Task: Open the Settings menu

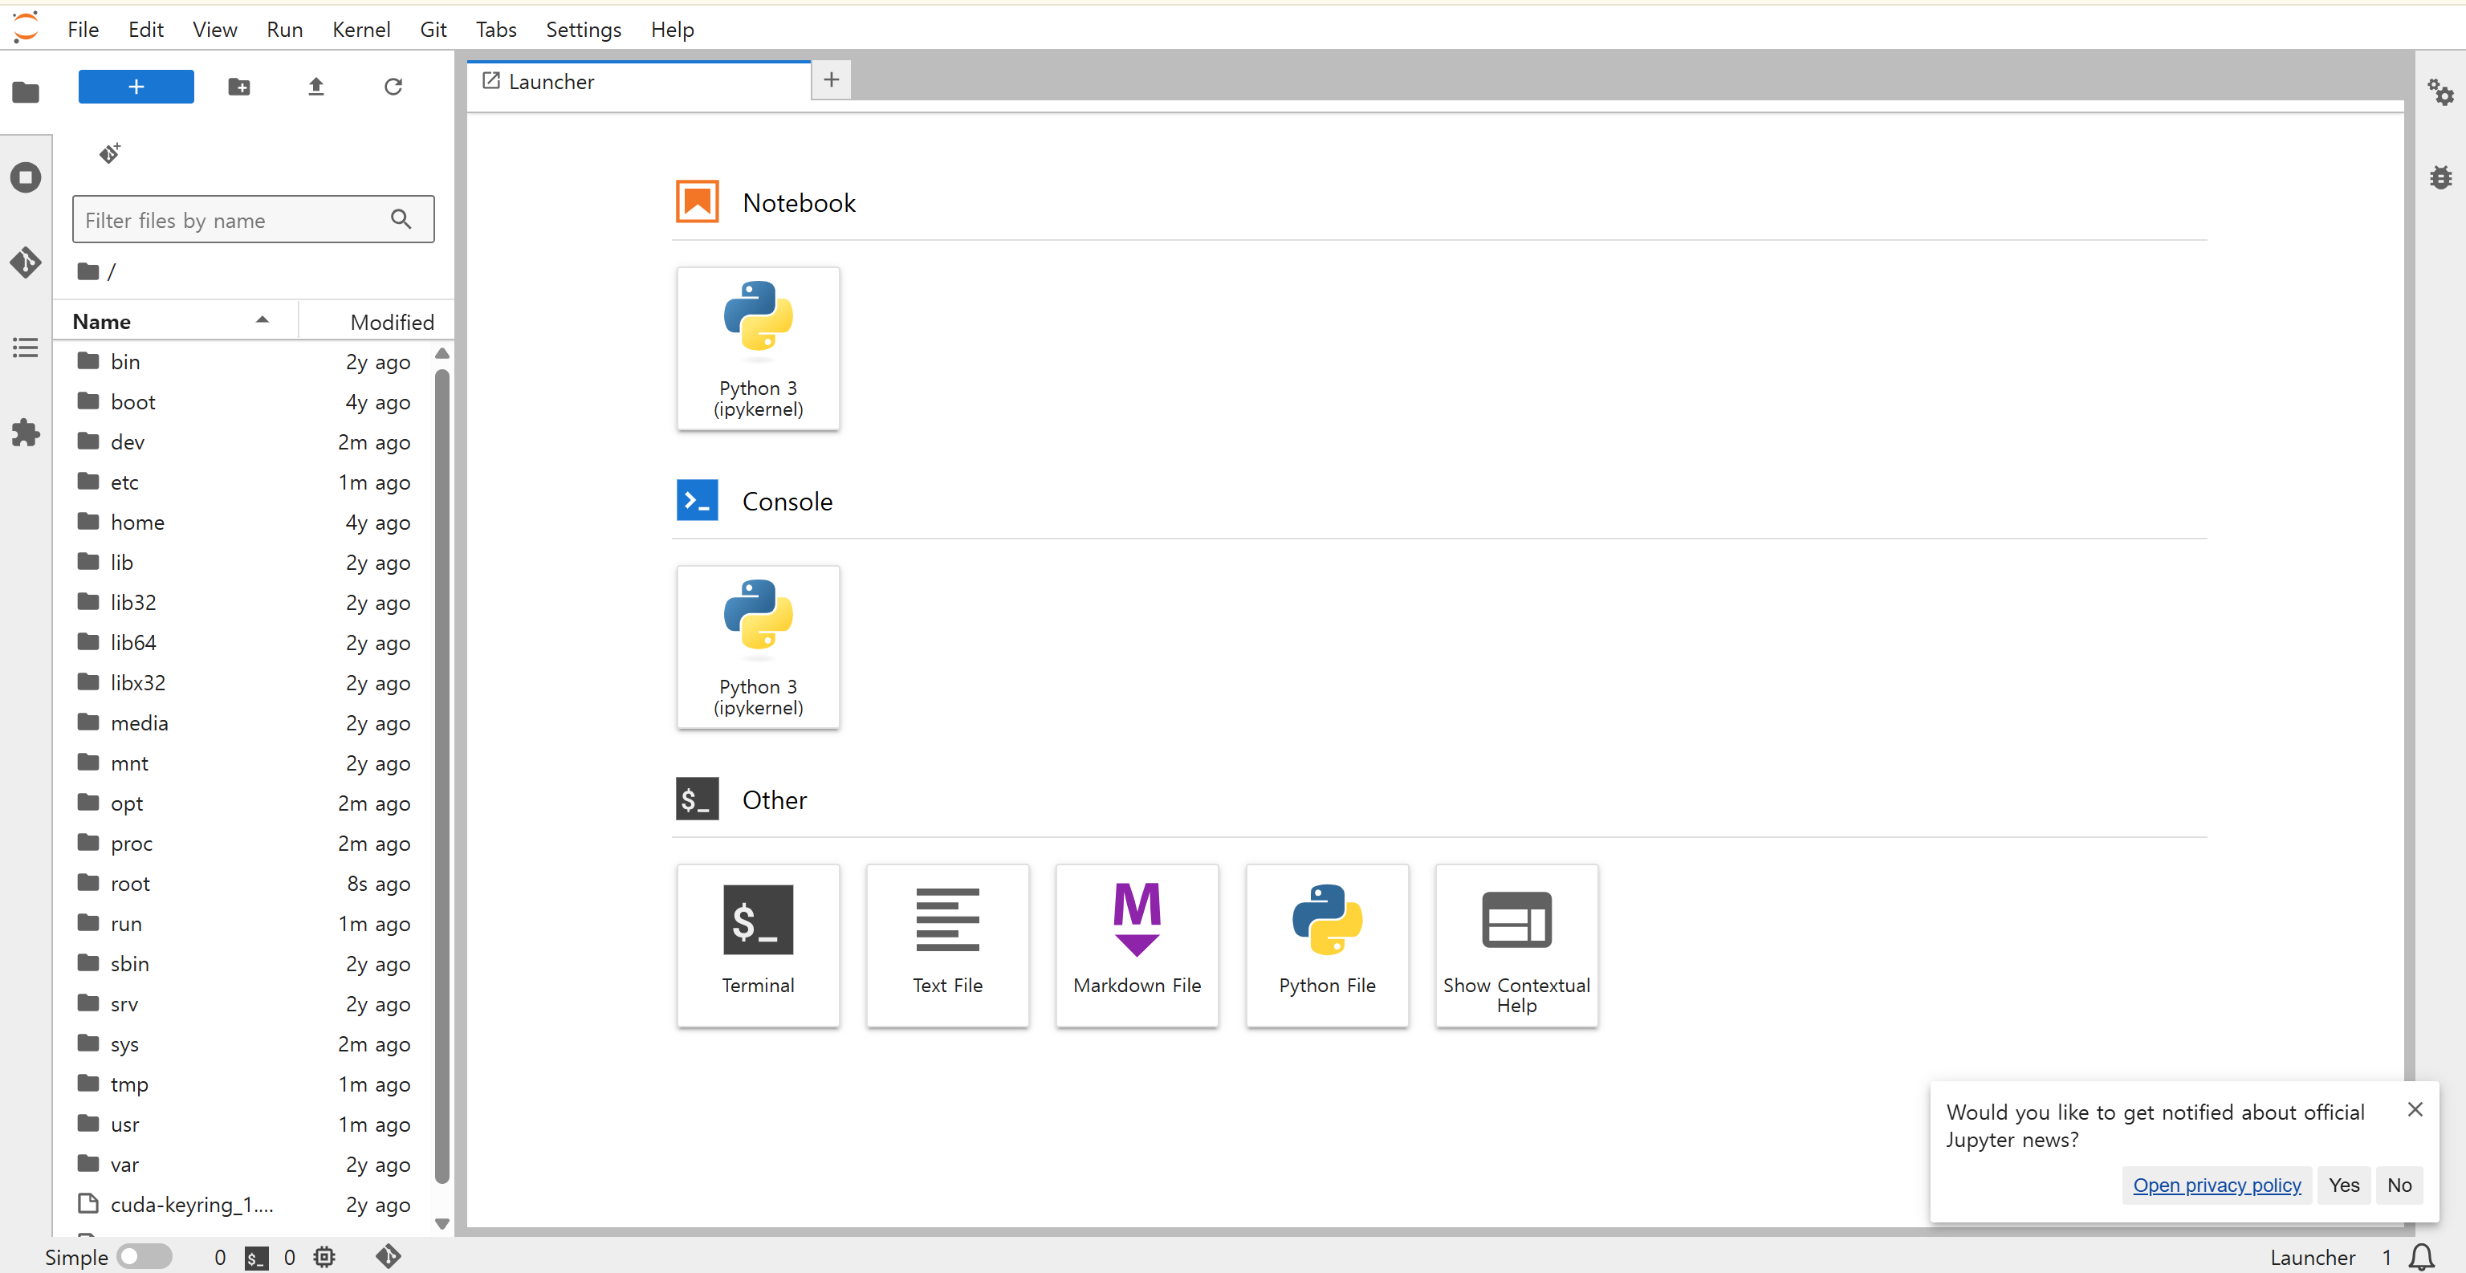Action: click(583, 30)
